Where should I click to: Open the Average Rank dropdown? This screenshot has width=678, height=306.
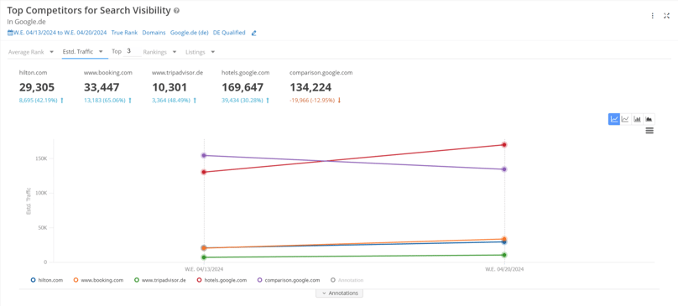coord(31,52)
